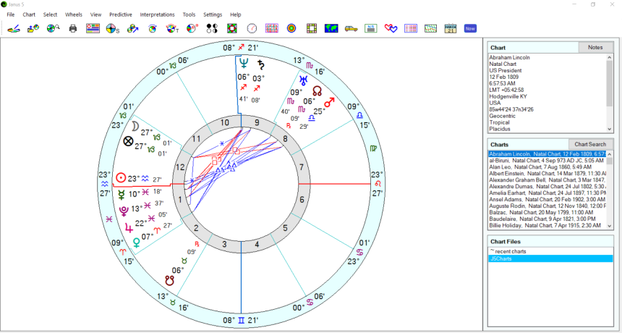Click the concentric rainbow circles icon
This screenshot has width=622, height=333.
click(x=291, y=29)
